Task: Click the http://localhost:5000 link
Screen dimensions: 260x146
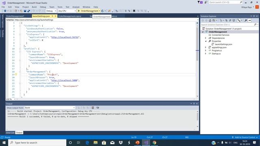Action: click(64, 80)
